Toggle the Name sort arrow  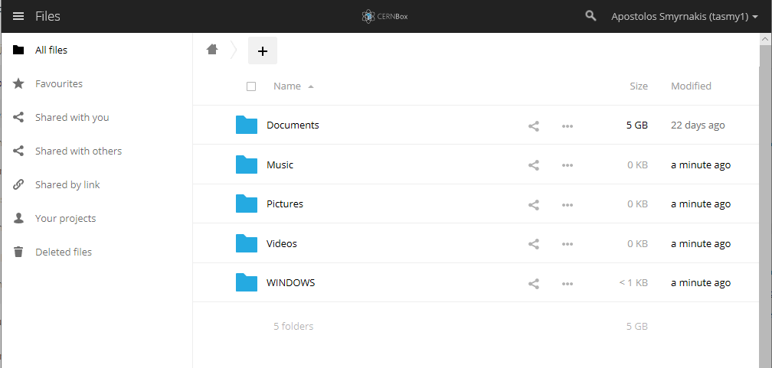click(311, 86)
